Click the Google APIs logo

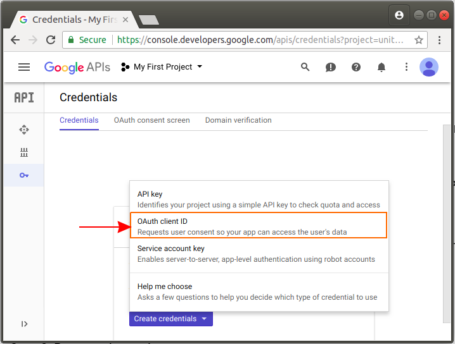pos(77,67)
